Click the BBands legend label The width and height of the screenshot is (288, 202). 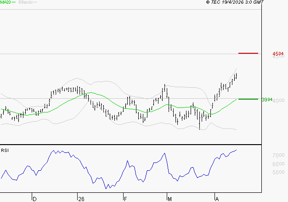[x=26, y=2]
